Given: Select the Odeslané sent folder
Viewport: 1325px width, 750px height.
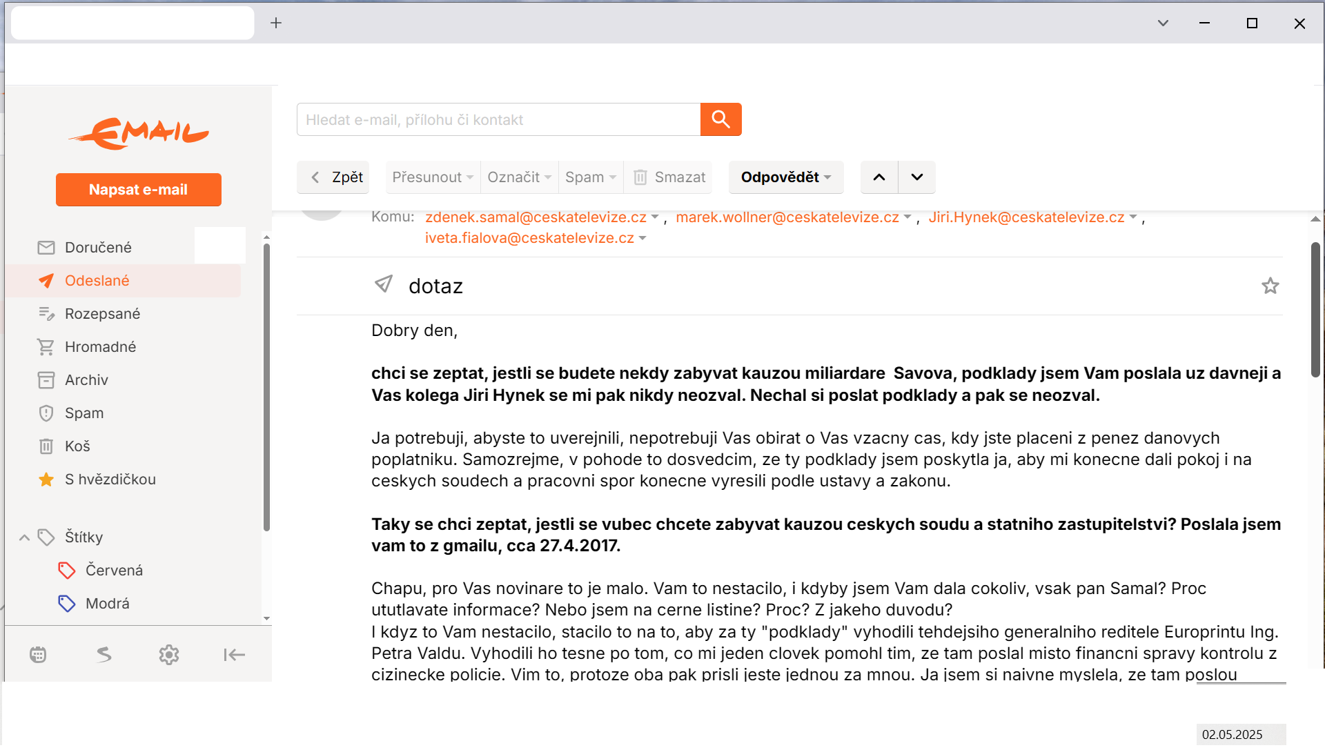Looking at the screenshot, I should coord(123,280).
